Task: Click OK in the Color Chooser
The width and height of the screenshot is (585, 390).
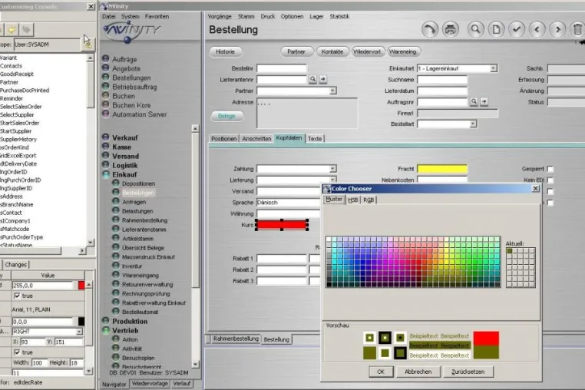Action: (381, 372)
